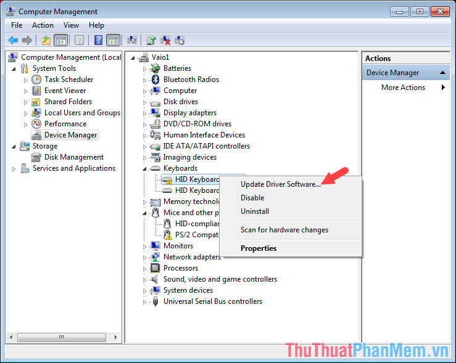Collapse the System Tools node
Image resolution: width=456 pixels, height=363 pixels.
pos(14,69)
